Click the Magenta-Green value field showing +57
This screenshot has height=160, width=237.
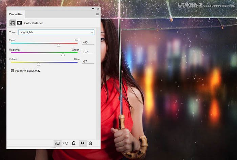88,52
